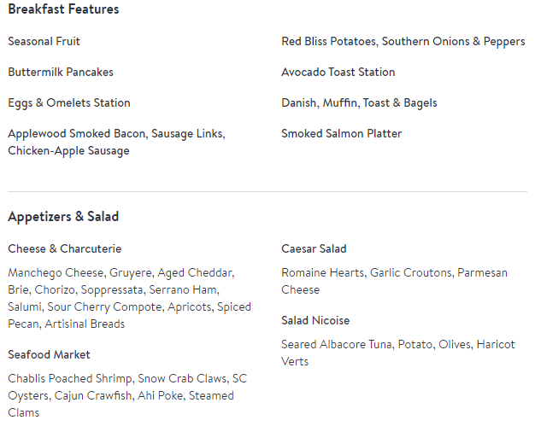The height and width of the screenshot is (426, 535).
Task: Select Eggs & Omelets Station item
Action: (69, 103)
